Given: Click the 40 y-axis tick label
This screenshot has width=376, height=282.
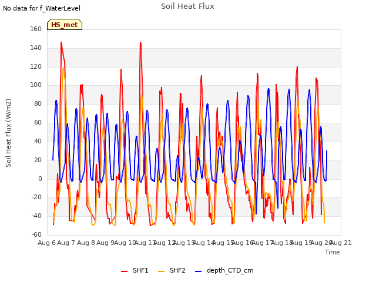Looking at the screenshot, I should (x=38, y=141).
